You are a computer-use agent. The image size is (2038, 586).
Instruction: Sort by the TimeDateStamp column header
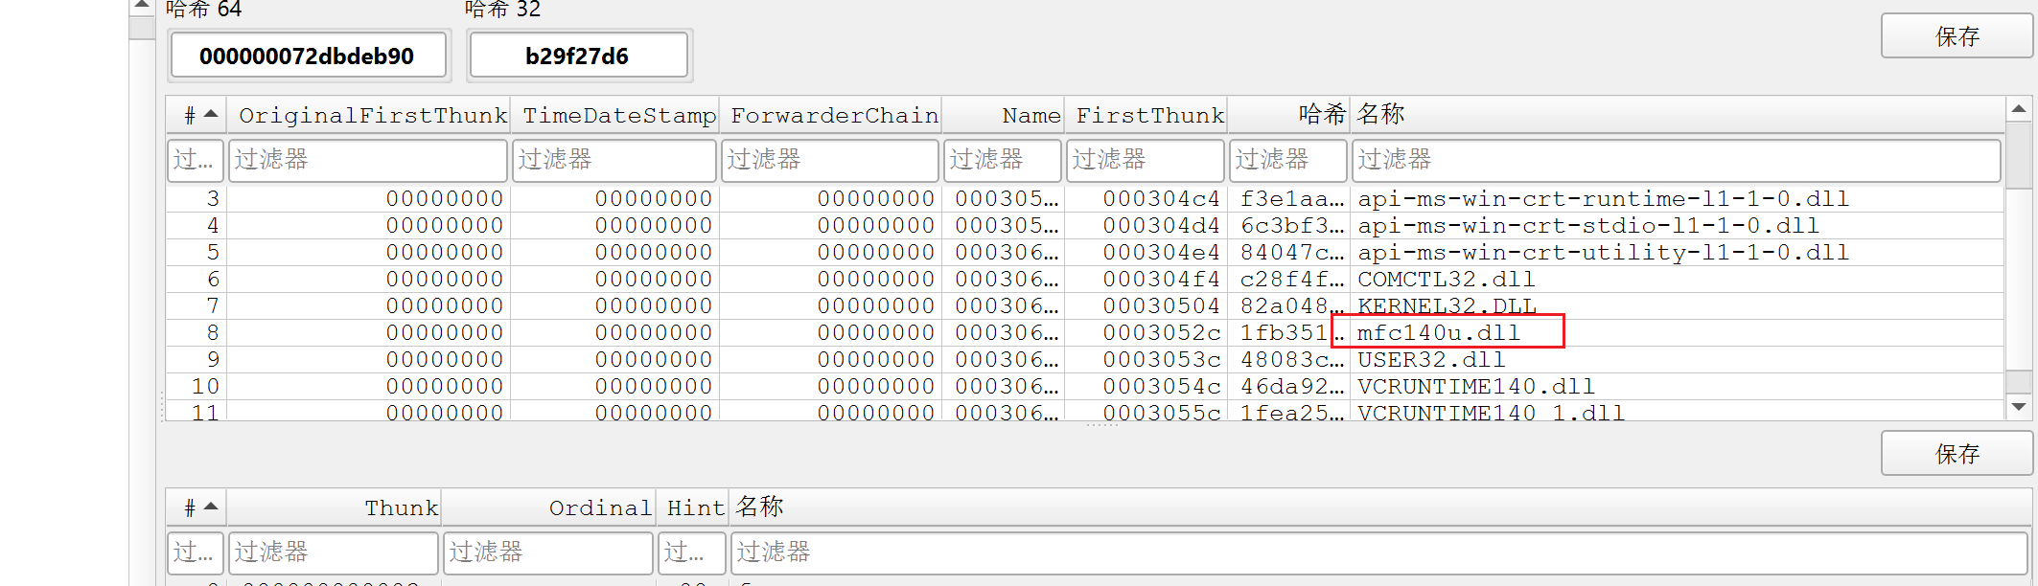617,116
